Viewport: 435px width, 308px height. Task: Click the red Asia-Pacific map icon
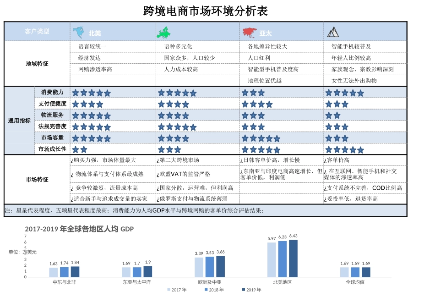[250, 33]
